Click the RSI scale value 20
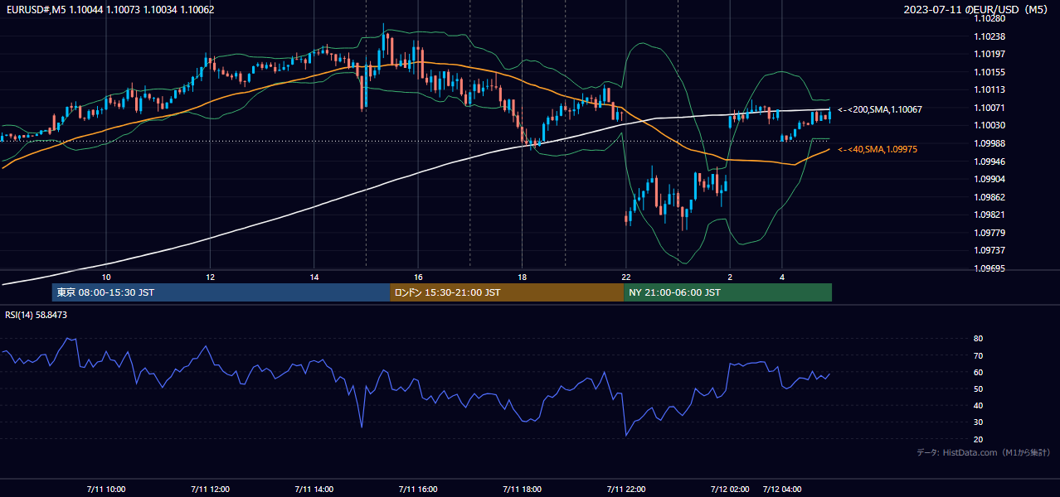Viewport: 1060px width, 497px height. tap(979, 439)
